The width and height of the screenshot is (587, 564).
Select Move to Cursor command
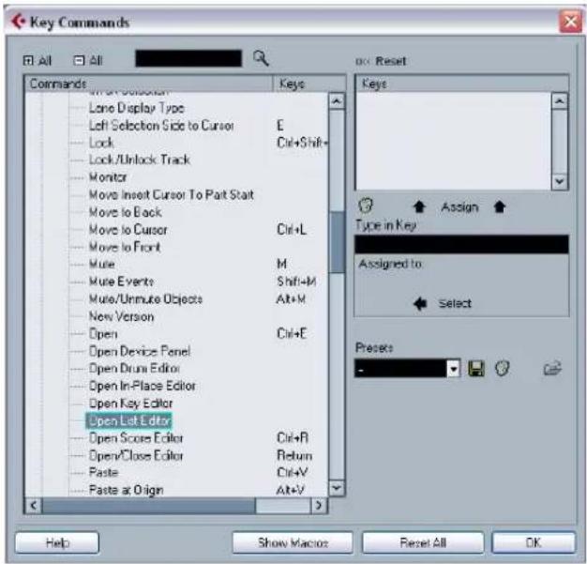point(128,229)
